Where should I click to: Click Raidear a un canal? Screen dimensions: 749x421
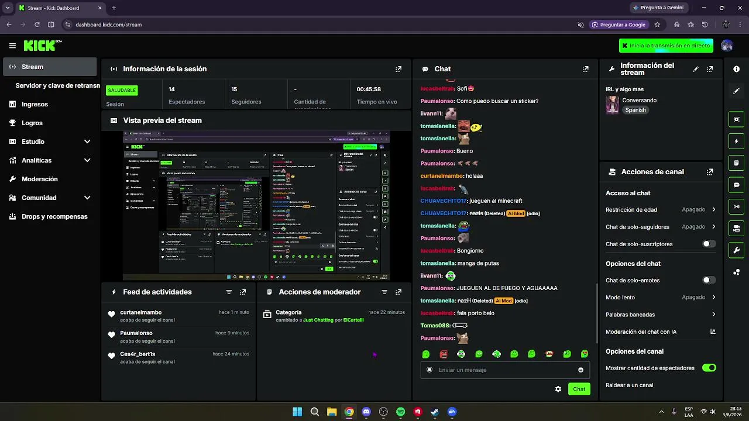click(630, 385)
